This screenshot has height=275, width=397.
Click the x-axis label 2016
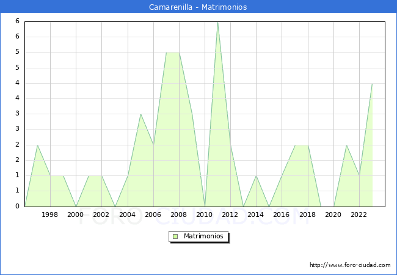point(282,215)
